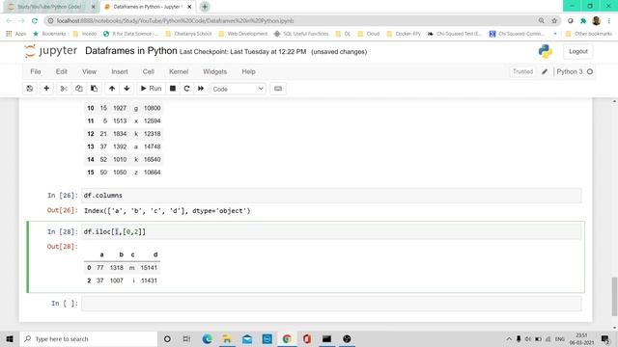Click the Python logo icon
This screenshot has width=618, height=347.
point(546,51)
